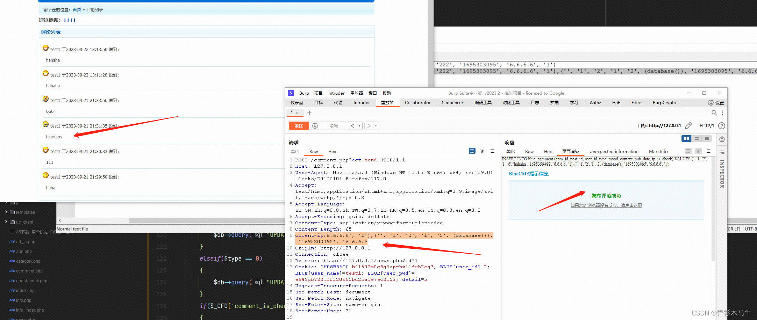Go to previous request with the < arrow
Screen dimensions: 757x320
[352, 126]
